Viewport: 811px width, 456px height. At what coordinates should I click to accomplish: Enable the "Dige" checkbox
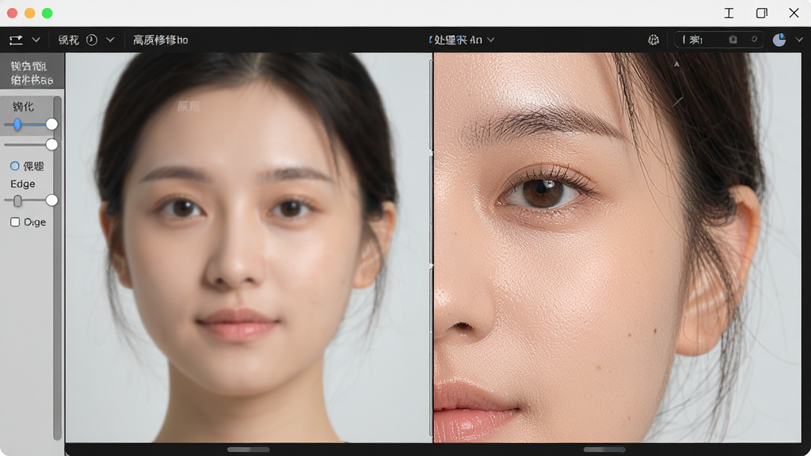[15, 222]
